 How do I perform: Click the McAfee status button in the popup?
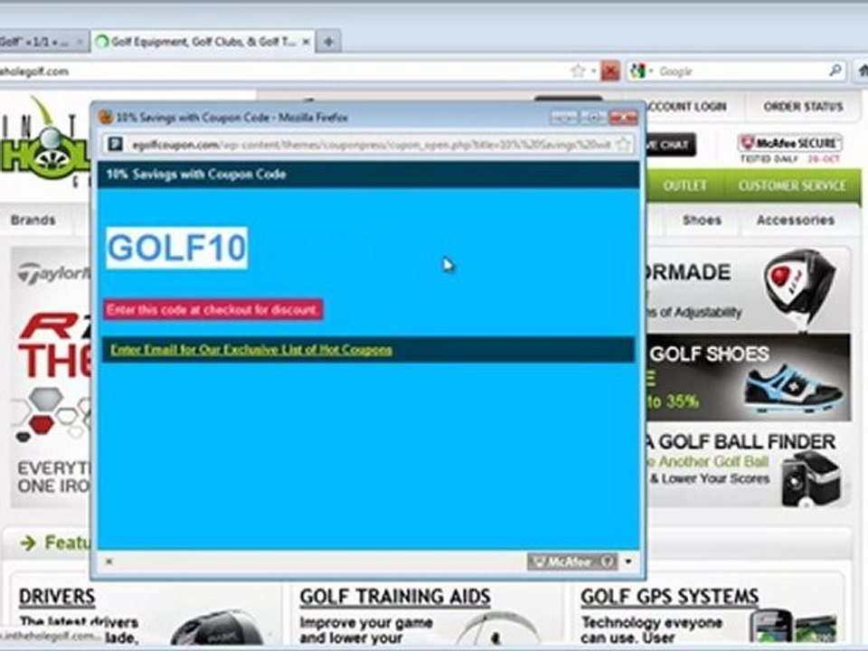coord(572,561)
